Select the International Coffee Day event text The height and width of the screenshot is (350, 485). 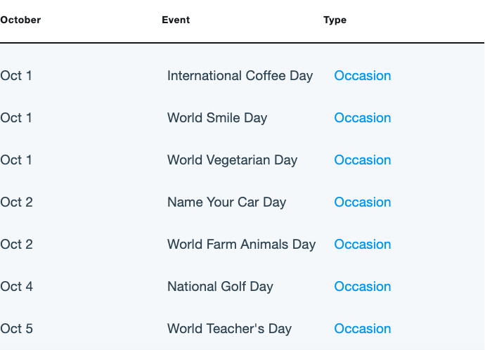[x=240, y=76]
